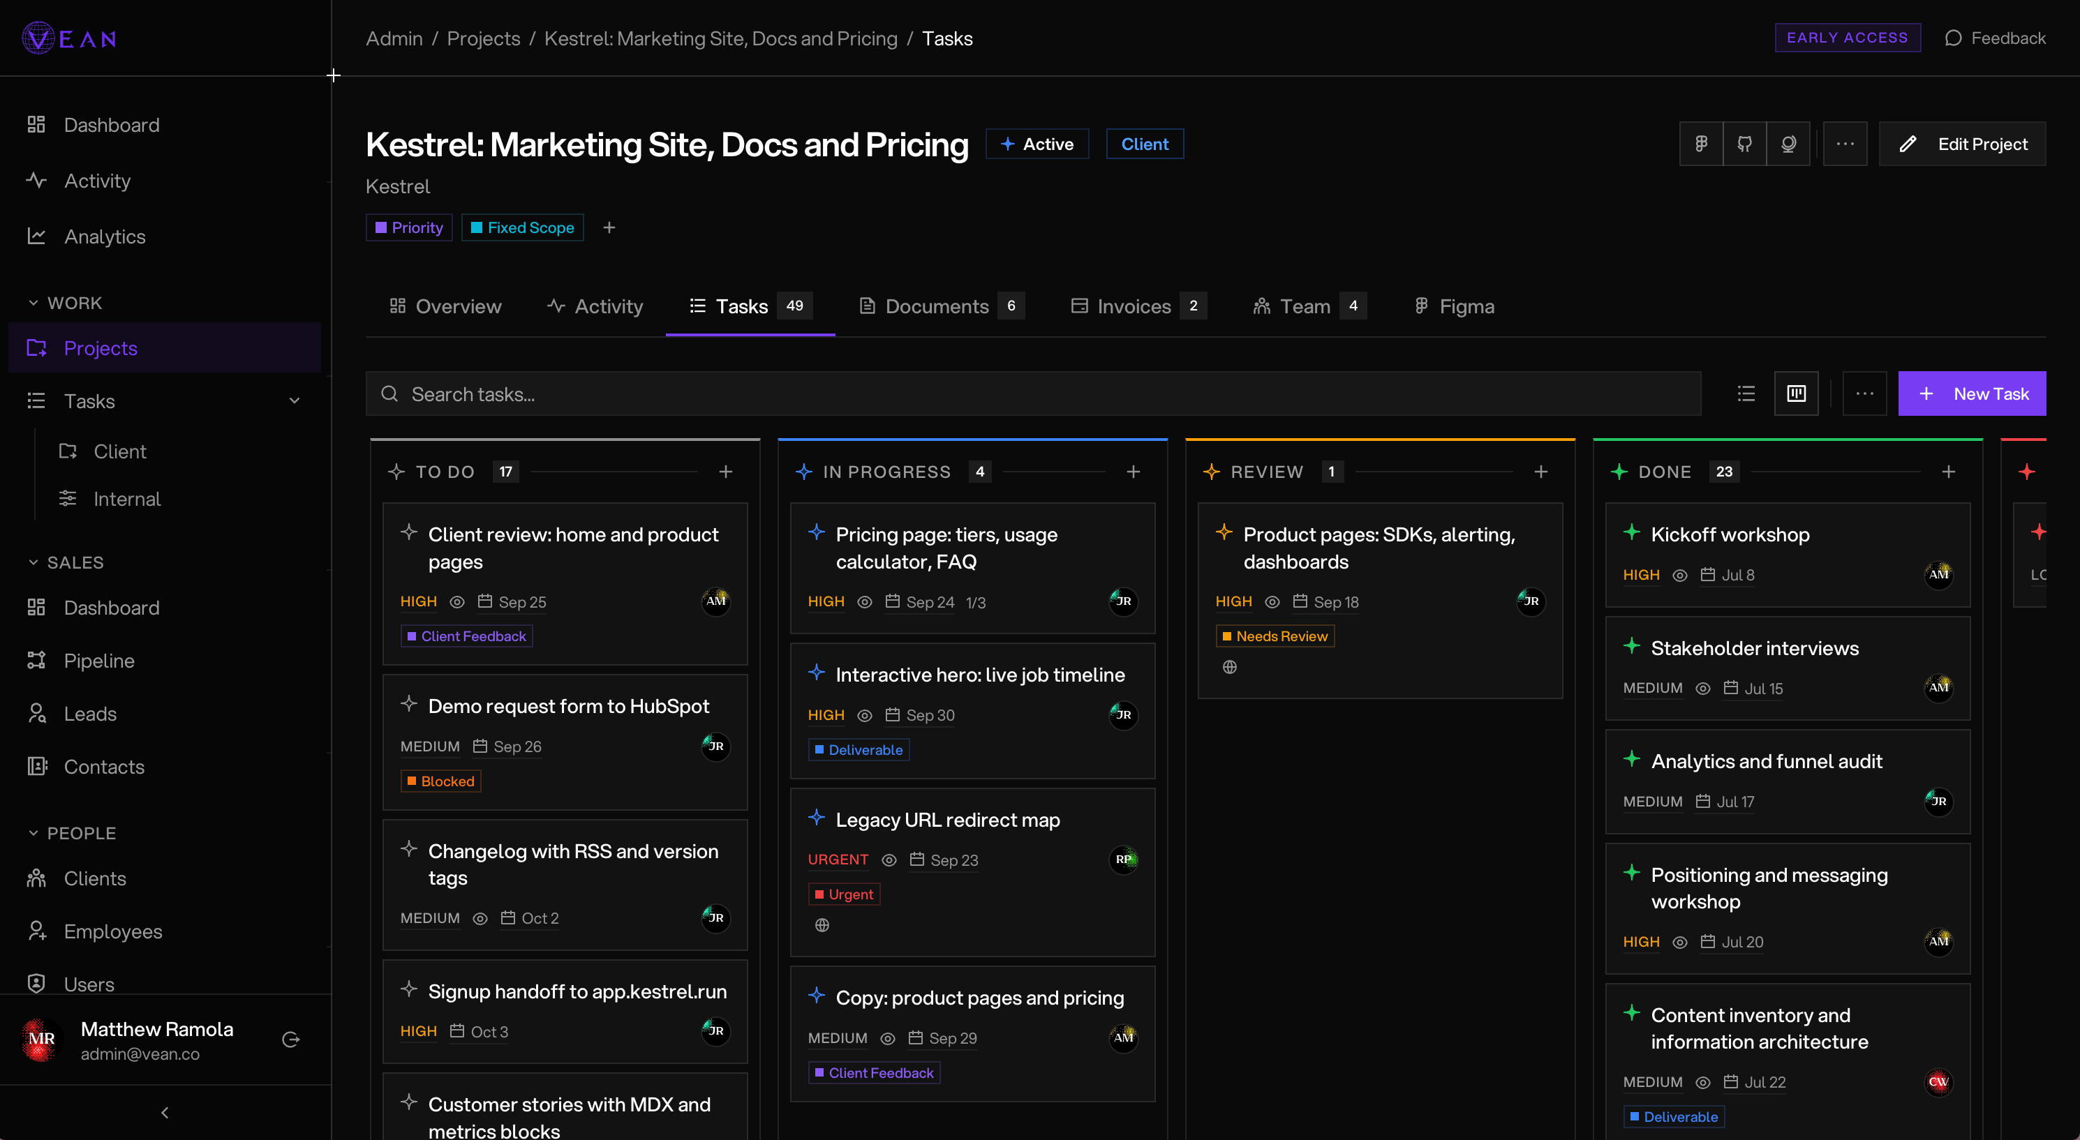Toggle eye icon on Changelog with RSS task

480,919
